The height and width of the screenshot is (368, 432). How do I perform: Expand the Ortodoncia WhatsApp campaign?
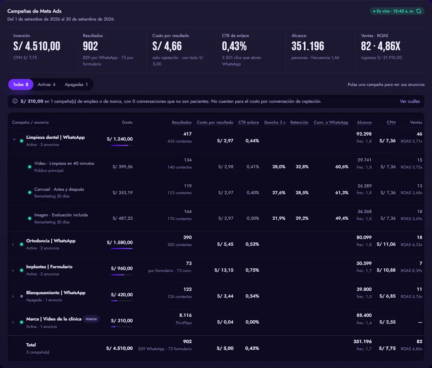click(x=13, y=244)
